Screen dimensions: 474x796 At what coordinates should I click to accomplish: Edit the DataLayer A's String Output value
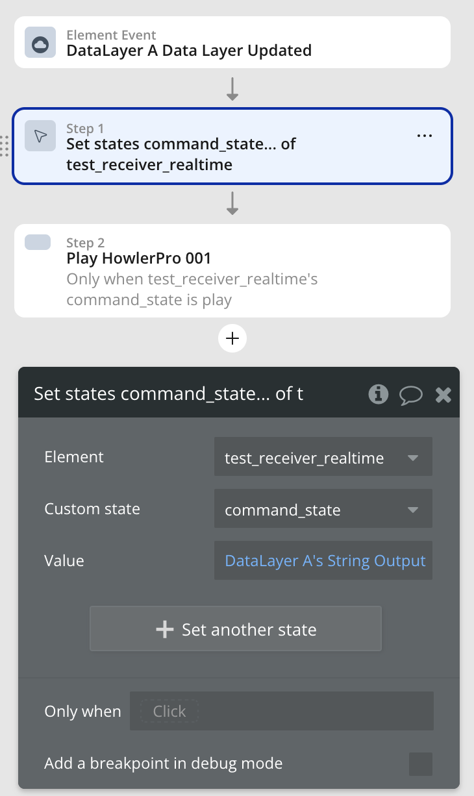point(325,561)
